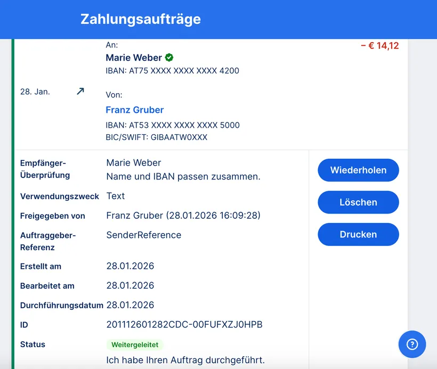This screenshot has width=437, height=369.
Task: Click the 'Name und IBAN passen zusammen' message
Action: (x=183, y=176)
